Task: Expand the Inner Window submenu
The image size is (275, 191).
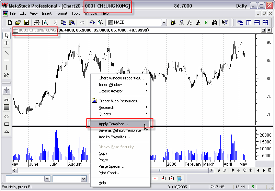Action: [x=120, y=85]
